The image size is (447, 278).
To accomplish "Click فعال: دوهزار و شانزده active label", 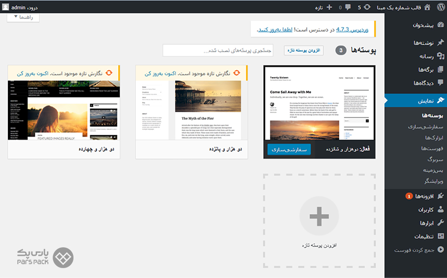I will (348, 149).
